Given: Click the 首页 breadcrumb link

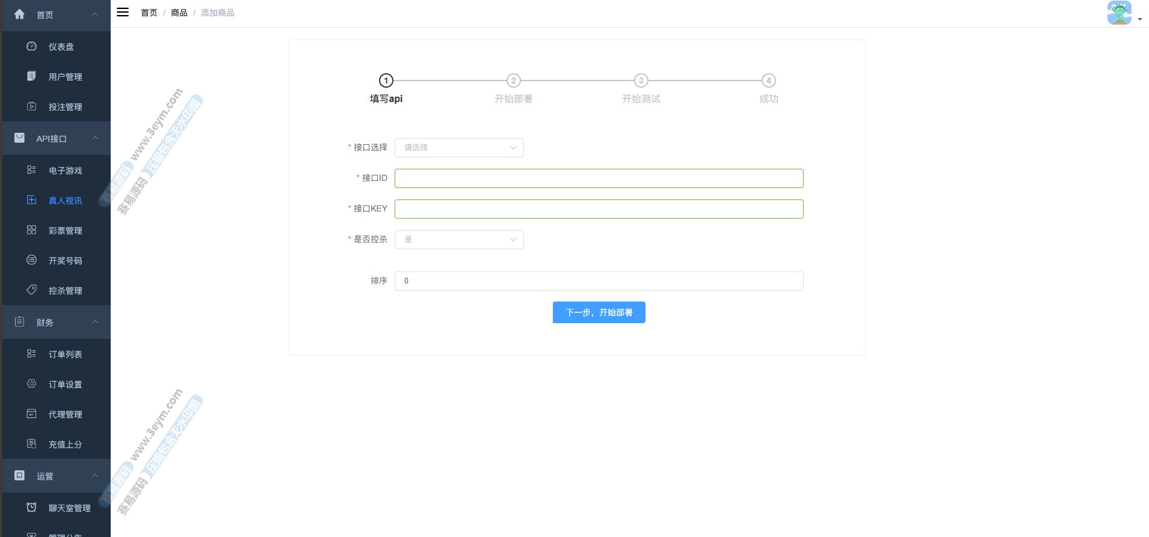Looking at the screenshot, I should coord(149,13).
